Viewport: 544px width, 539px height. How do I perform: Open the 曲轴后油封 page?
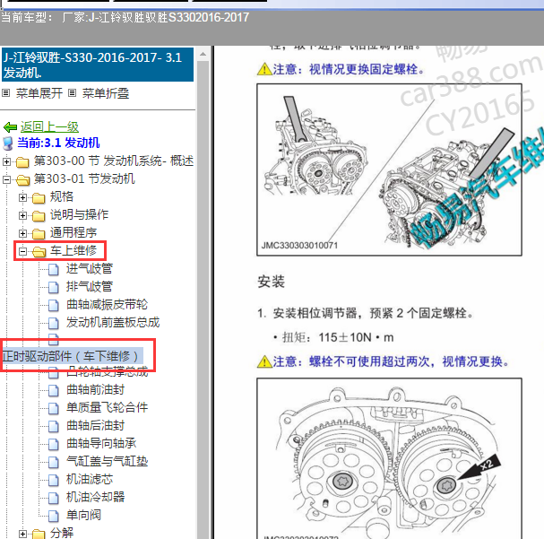(95, 425)
